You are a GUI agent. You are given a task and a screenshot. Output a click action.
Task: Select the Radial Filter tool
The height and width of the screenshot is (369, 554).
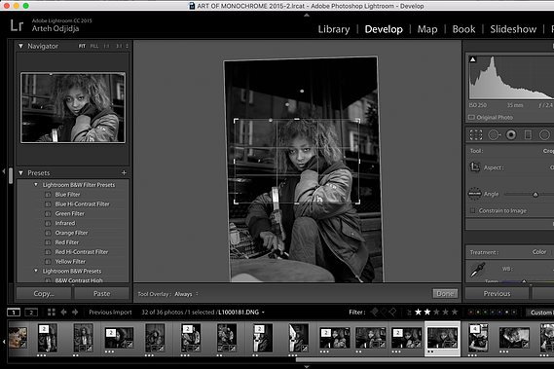point(544,135)
